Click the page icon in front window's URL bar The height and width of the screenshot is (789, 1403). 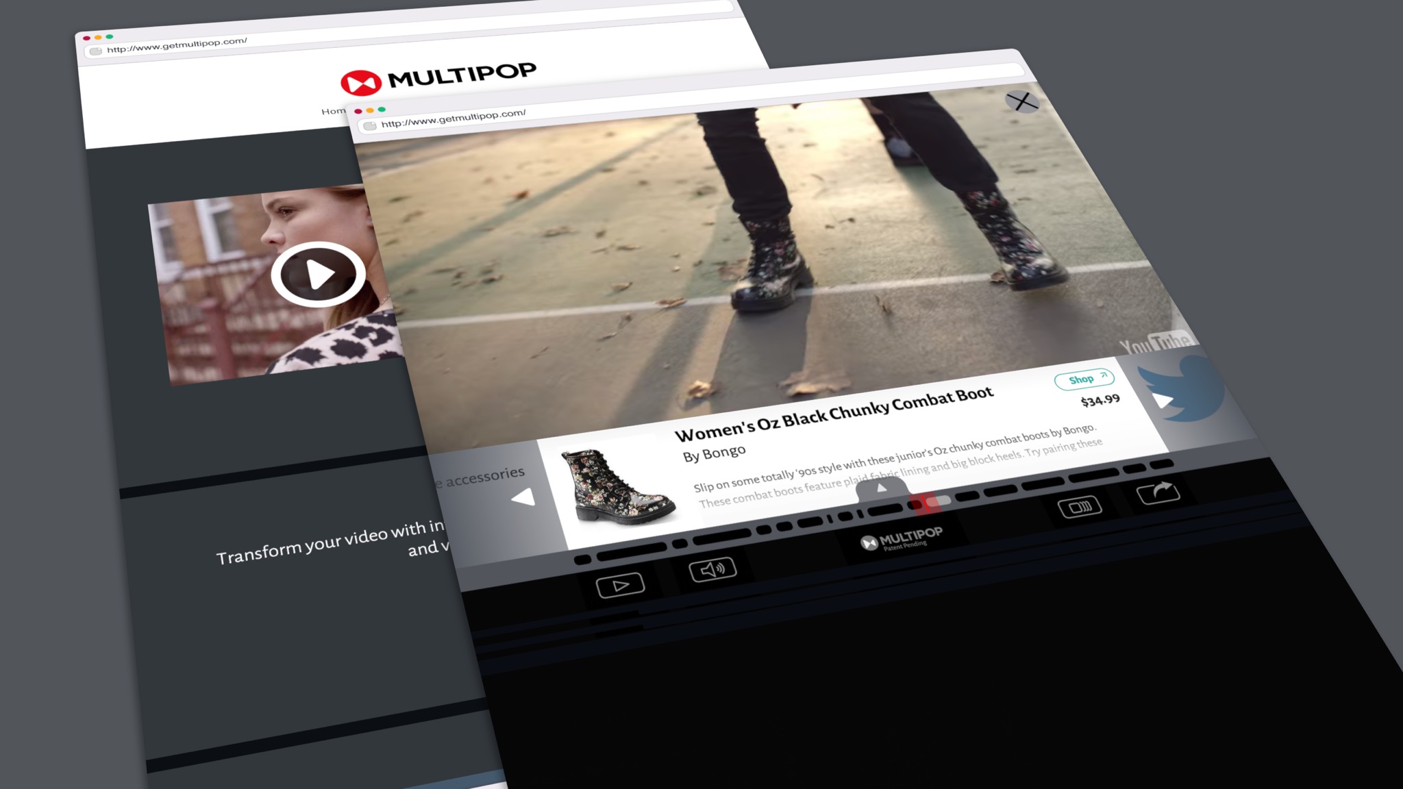point(370,125)
